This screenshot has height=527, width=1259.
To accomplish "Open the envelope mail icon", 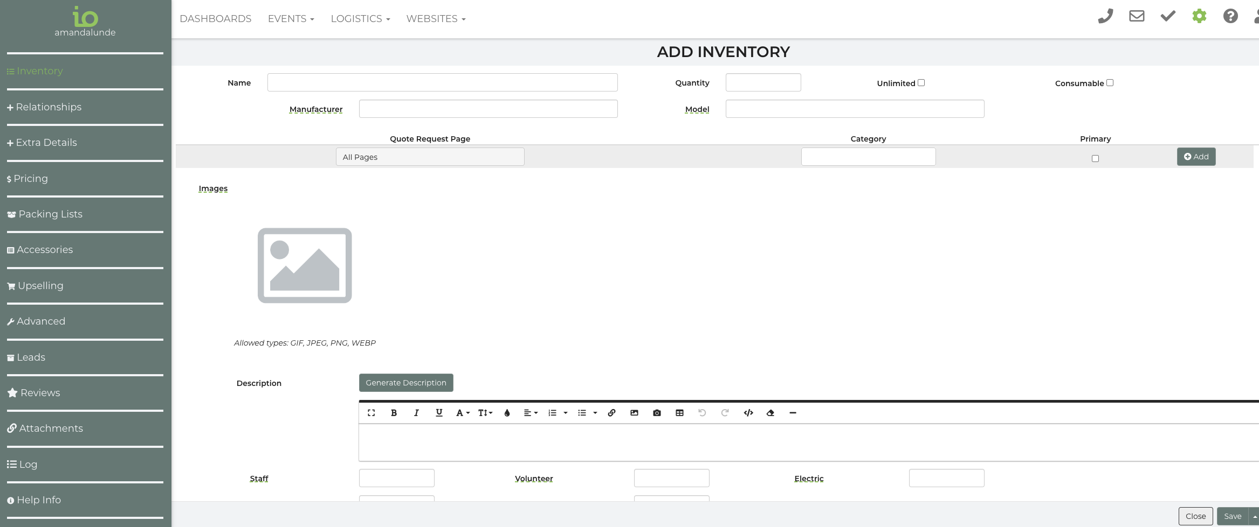I will tap(1137, 17).
